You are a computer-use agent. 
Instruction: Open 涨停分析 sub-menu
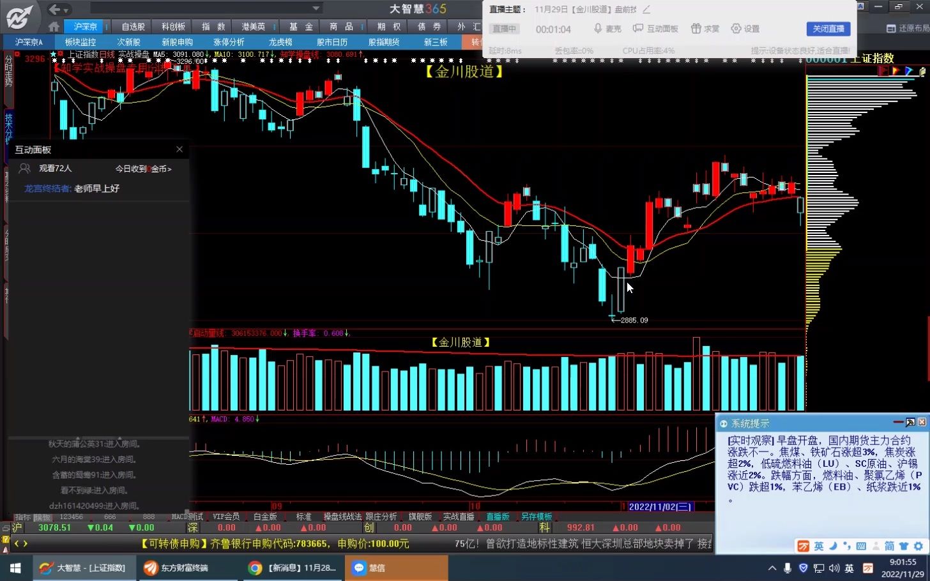(x=229, y=42)
